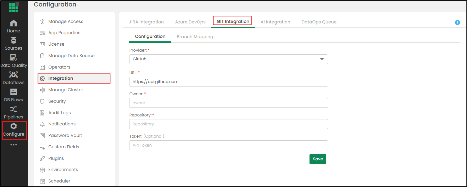Switch to JIRA Integration tab

[146, 22]
